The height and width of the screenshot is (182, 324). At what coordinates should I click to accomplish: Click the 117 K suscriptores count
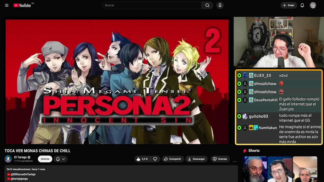(x=24, y=161)
